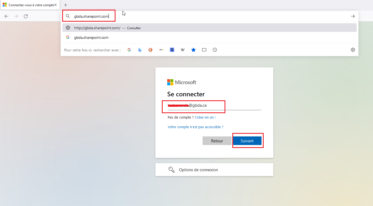The width and height of the screenshot is (373, 206).
Task: Click the "Pas de compte ?" text
Action: [x=181, y=117]
